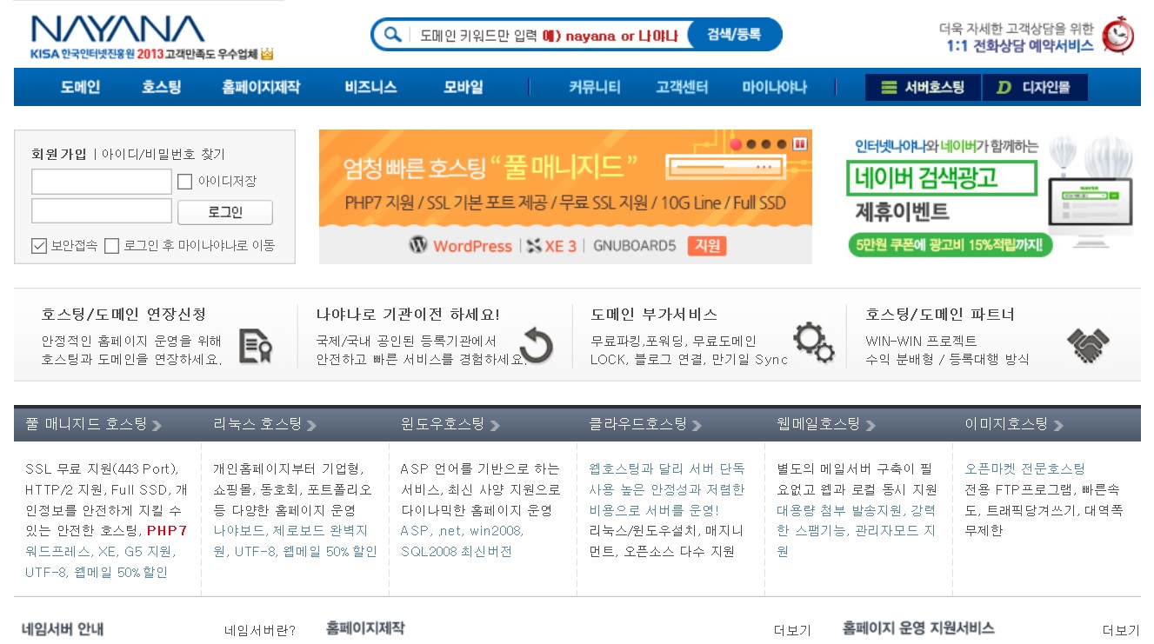Click the handshake partner icon
1154x644 pixels.
coord(1088,346)
